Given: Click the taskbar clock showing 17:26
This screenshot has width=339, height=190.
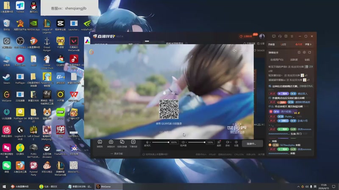Looking at the screenshot, I should 324,187.
